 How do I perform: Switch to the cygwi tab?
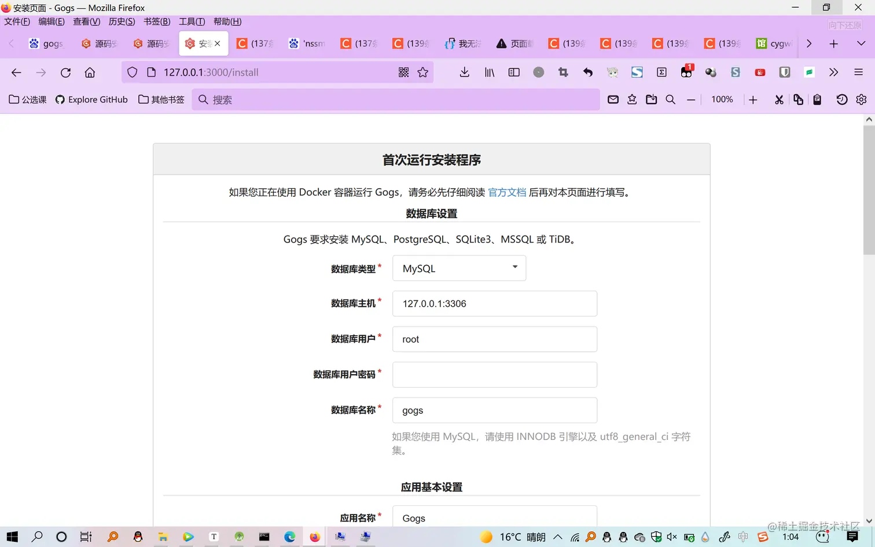[774, 43]
